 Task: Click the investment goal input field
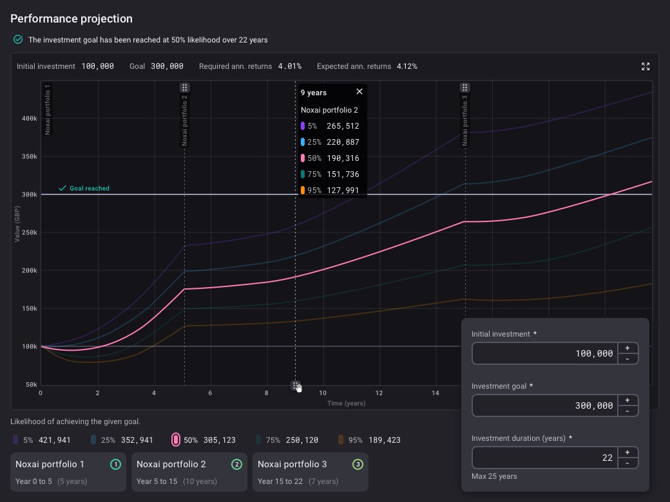544,405
